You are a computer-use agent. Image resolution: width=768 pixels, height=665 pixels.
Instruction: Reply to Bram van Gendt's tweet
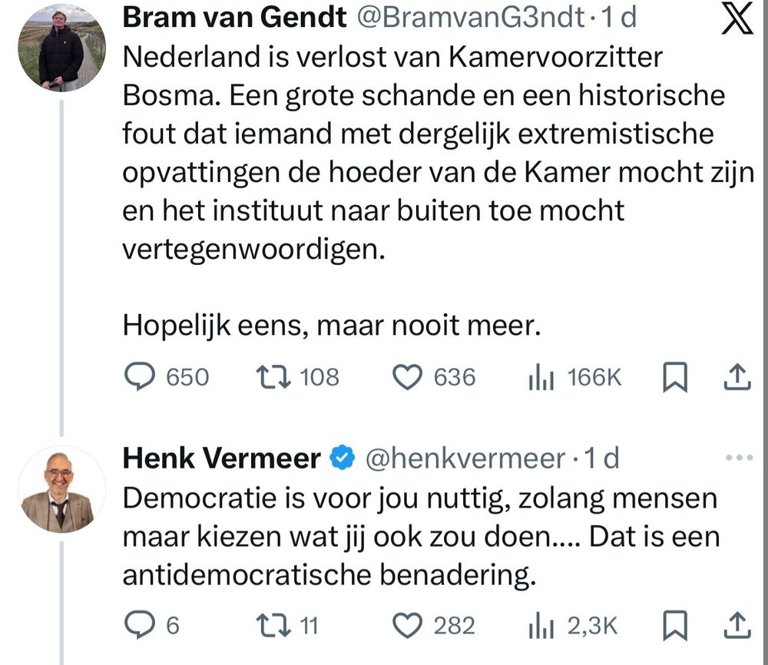pos(140,377)
